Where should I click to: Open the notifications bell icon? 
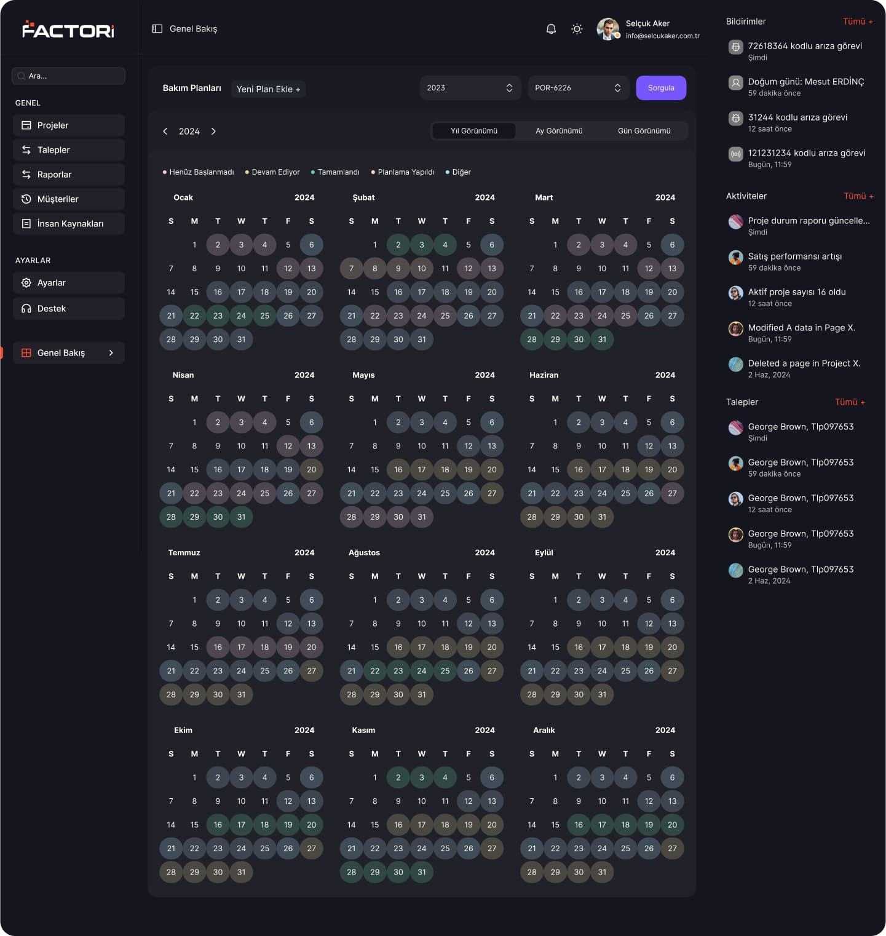pos(551,29)
